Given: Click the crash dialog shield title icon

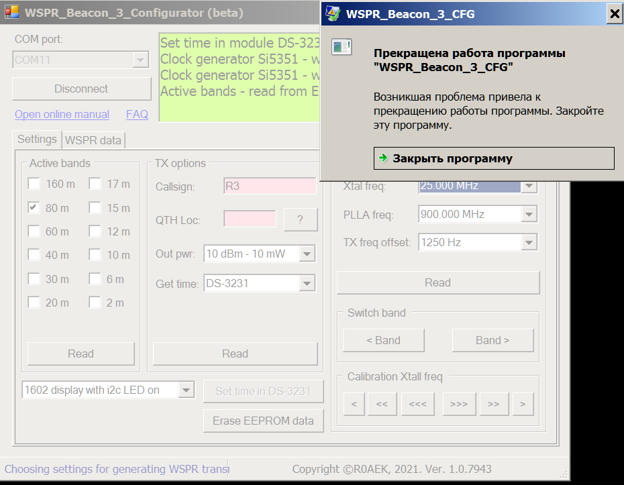Looking at the screenshot, I should 333,13.
